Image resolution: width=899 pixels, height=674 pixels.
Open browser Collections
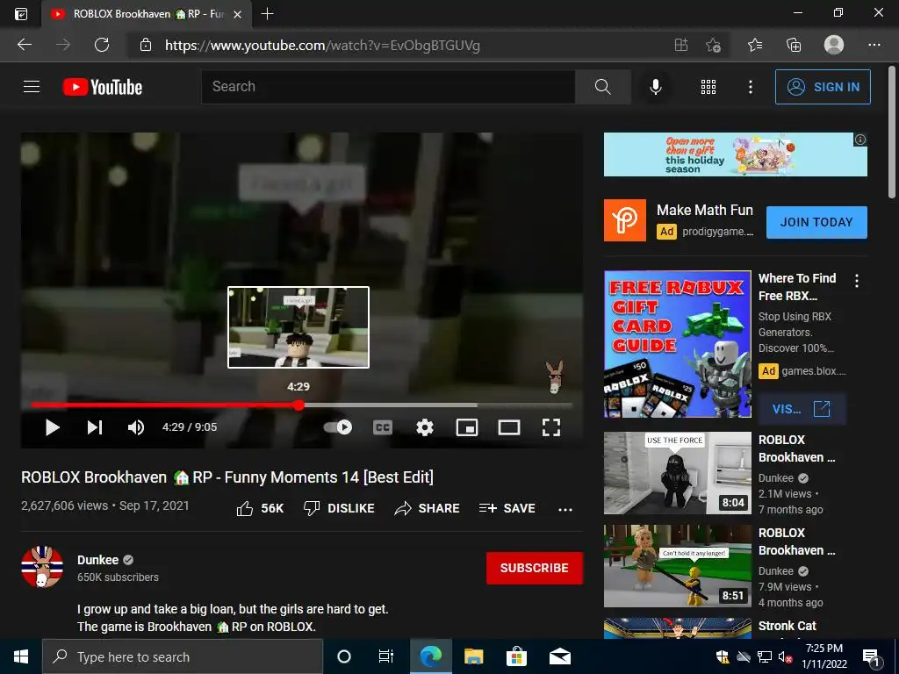[794, 45]
